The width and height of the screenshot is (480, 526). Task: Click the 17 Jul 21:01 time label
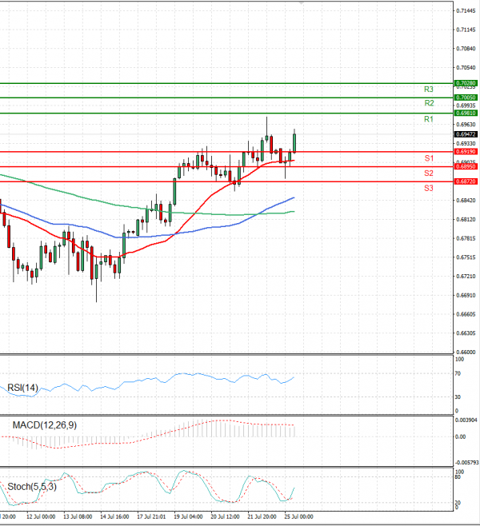[151, 516]
